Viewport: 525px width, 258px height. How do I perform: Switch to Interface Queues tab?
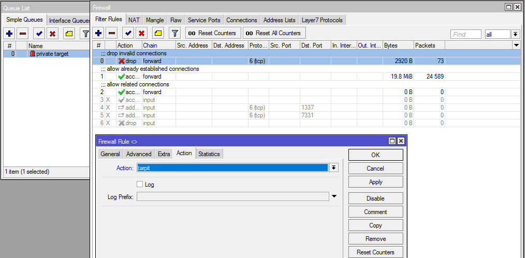click(x=69, y=21)
